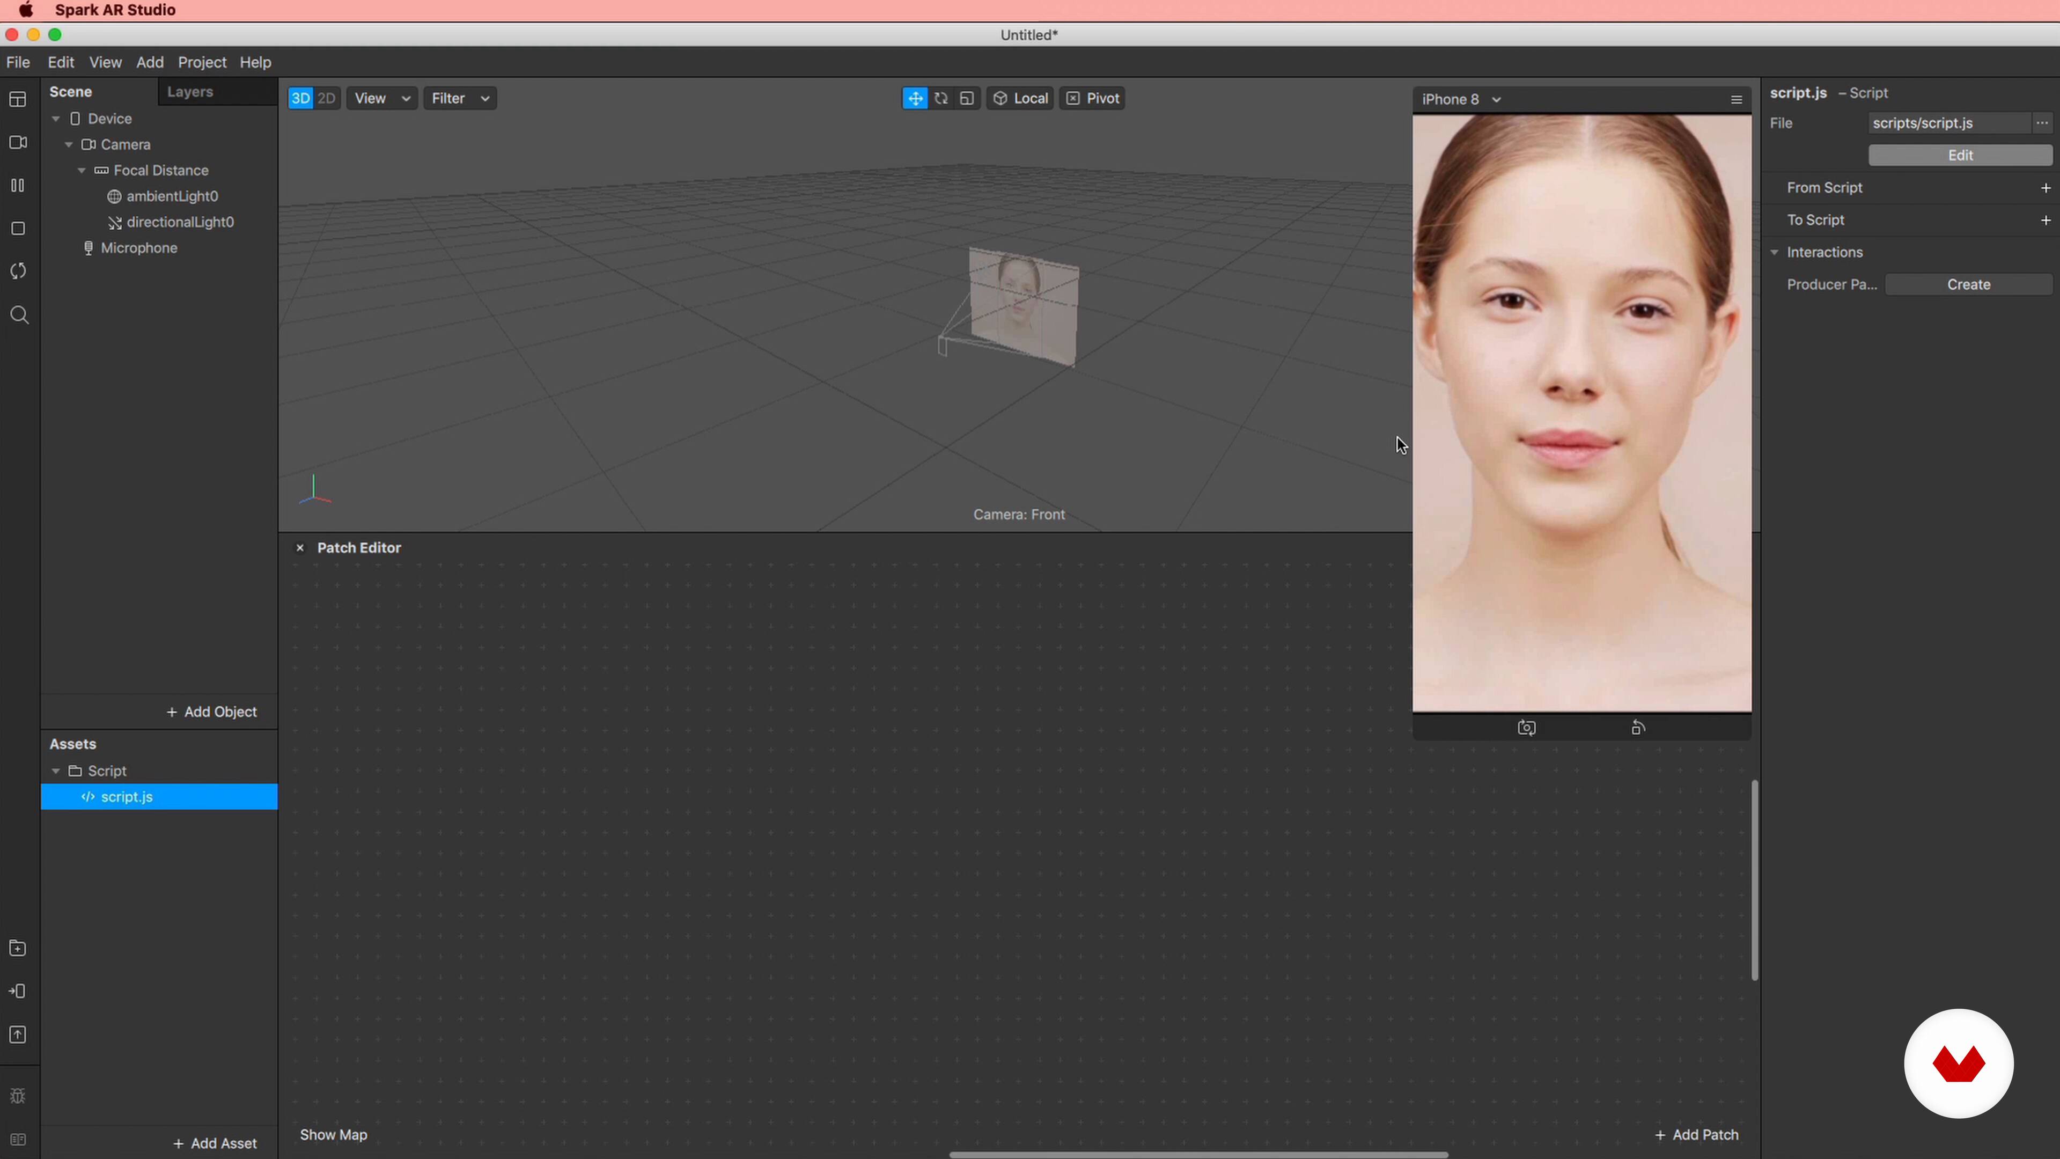
Task: Select the rotate tool in viewport toolbar
Action: (941, 98)
